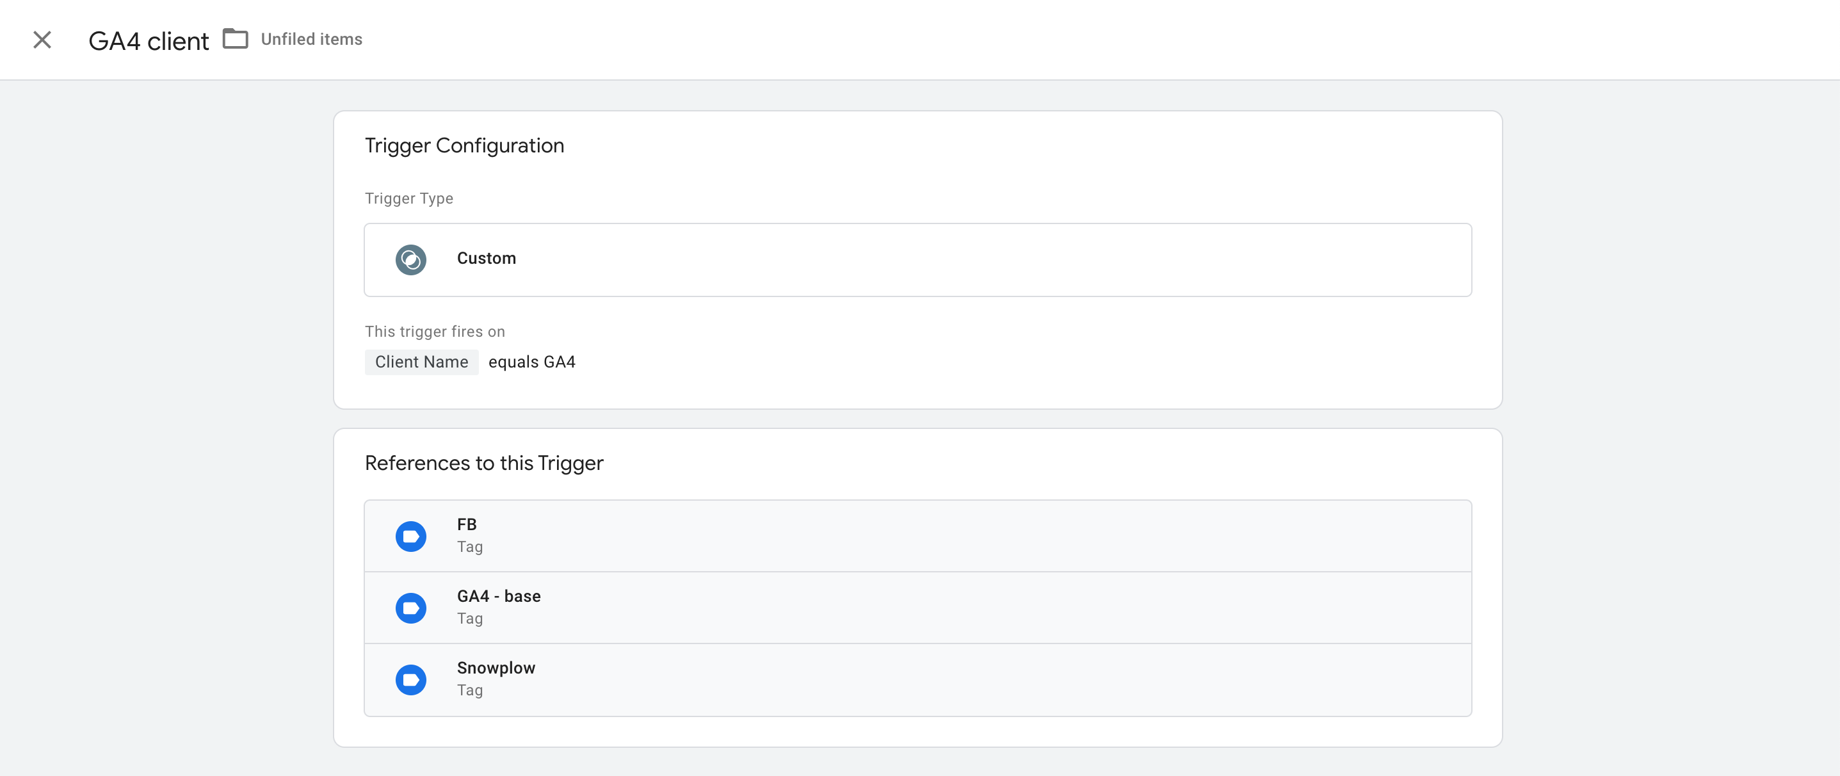Click the Snowplow tag icon
Image resolution: width=1840 pixels, height=776 pixels.
(x=412, y=679)
